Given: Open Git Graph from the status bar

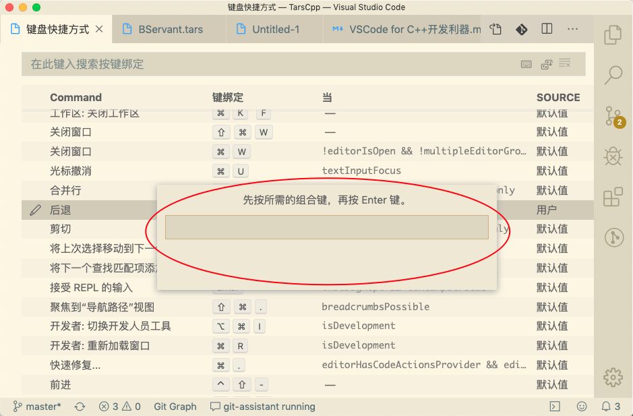Looking at the screenshot, I should pos(175,407).
